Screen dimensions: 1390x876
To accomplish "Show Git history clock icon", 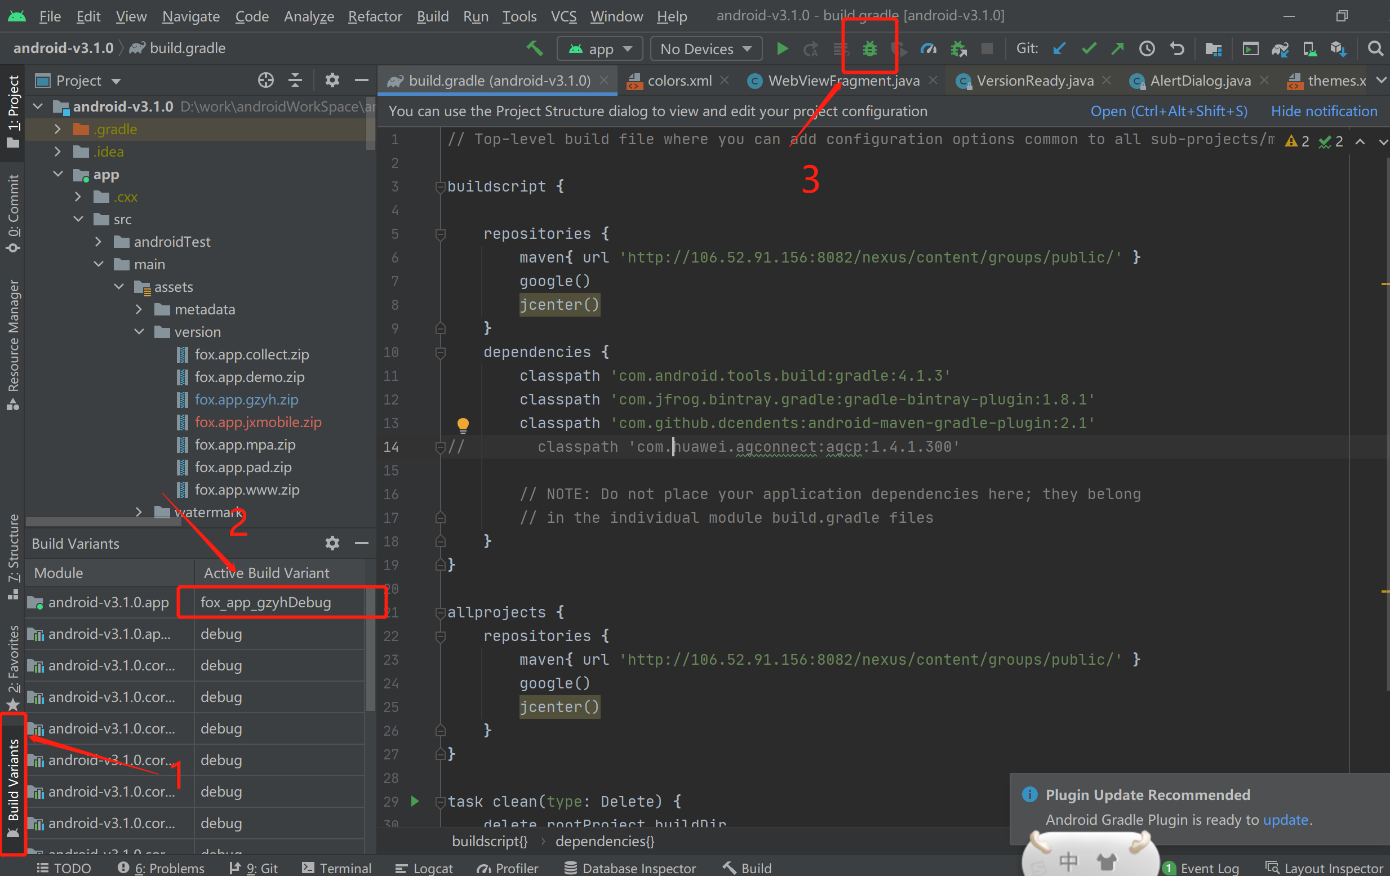I will click(x=1147, y=49).
